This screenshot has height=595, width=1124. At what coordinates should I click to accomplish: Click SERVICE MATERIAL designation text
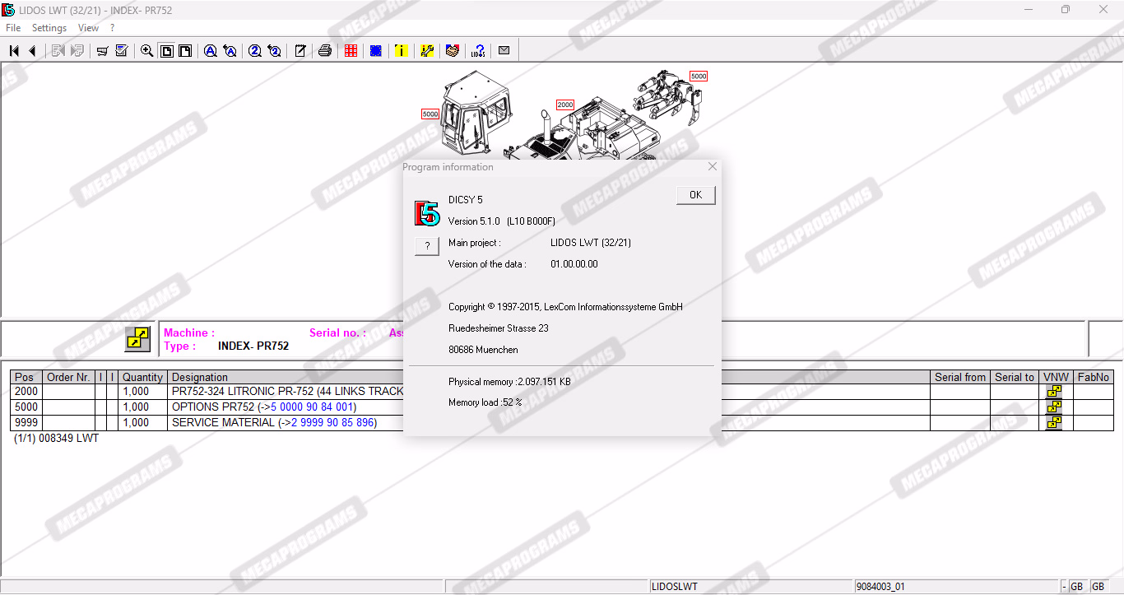tap(223, 423)
